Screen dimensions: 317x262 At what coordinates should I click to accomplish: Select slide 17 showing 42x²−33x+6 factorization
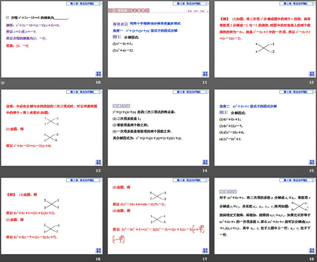[158, 216]
